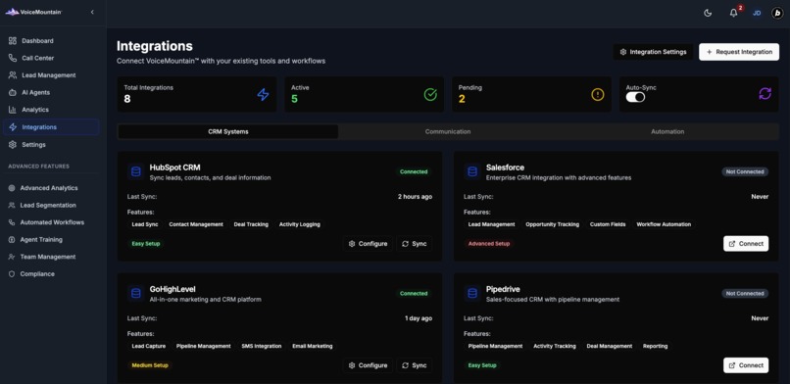Sync the GoHighLevel integration
This screenshot has width=790, height=384.
[415, 365]
